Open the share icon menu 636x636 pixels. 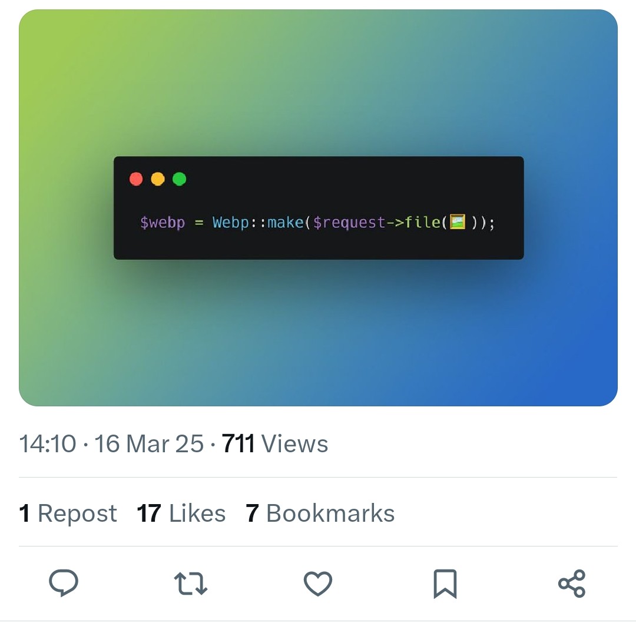[572, 584]
